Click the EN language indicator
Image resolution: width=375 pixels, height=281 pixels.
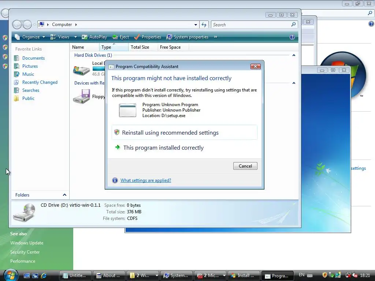tap(302, 275)
